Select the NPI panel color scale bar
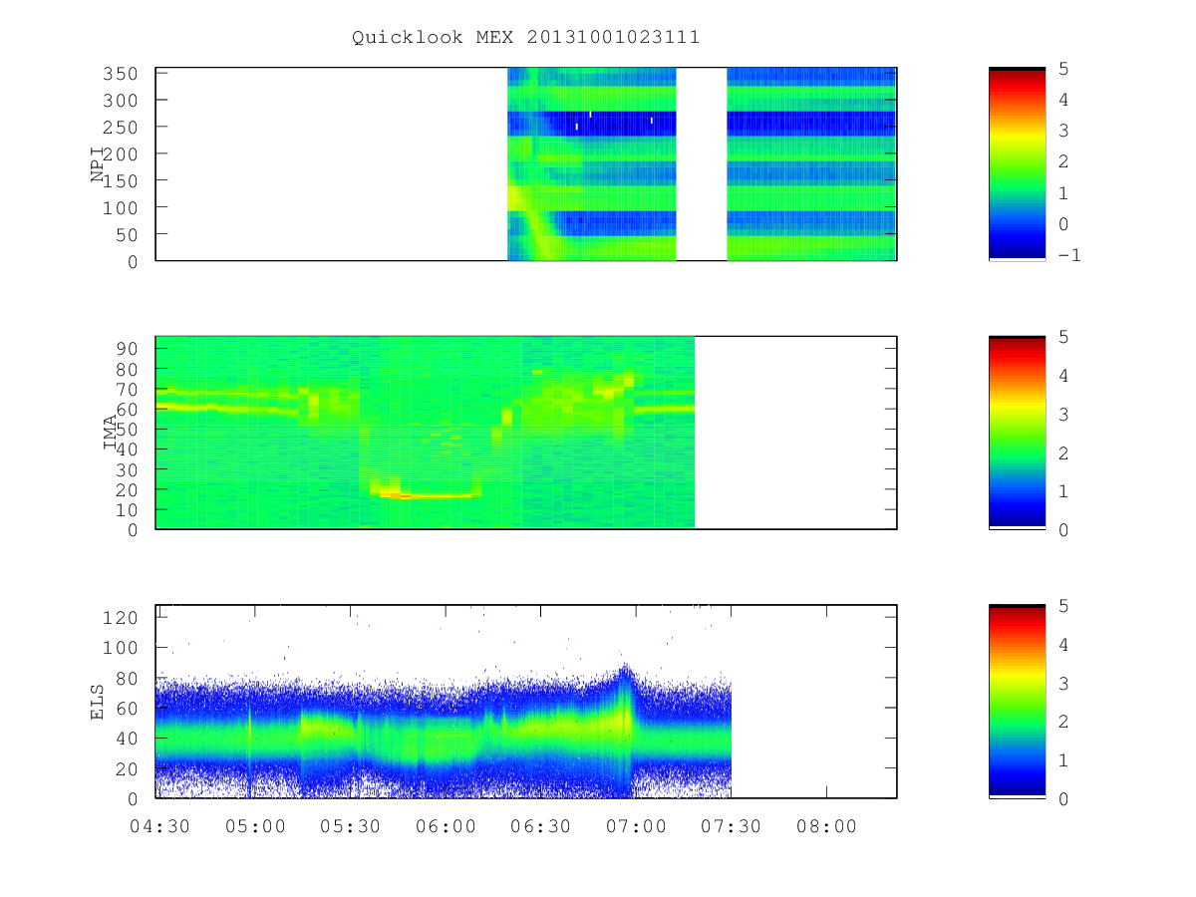 1017,163
